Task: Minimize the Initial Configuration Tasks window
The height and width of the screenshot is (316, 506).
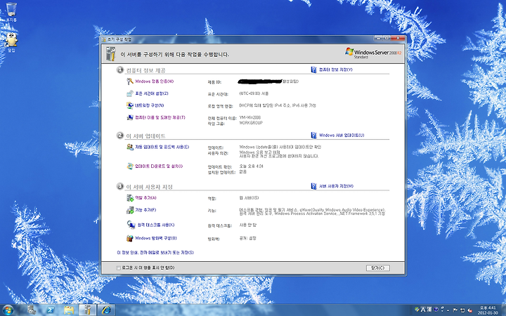Action: click(x=378, y=39)
